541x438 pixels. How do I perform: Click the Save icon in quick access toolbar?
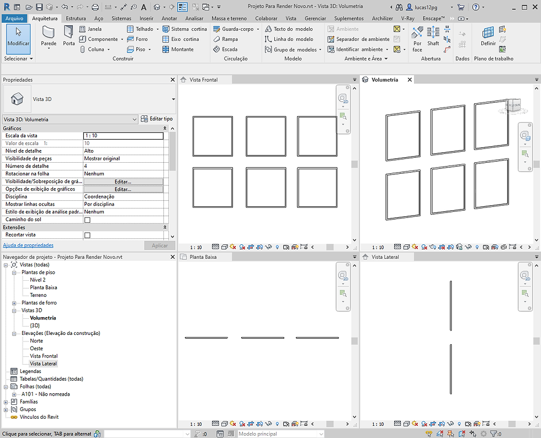[x=39, y=7]
